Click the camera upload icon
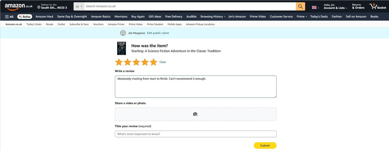The height and width of the screenshot is (156, 389). (x=195, y=114)
